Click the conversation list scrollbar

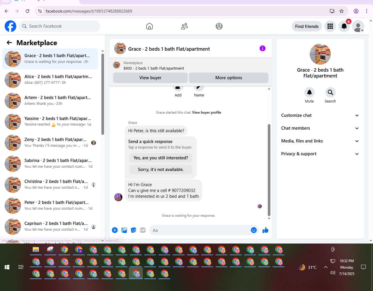tap(103, 94)
